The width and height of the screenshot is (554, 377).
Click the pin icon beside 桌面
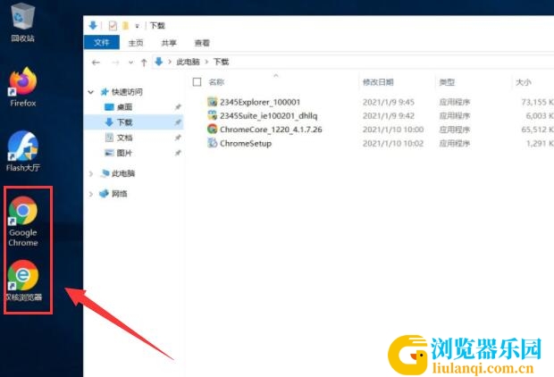(x=178, y=107)
